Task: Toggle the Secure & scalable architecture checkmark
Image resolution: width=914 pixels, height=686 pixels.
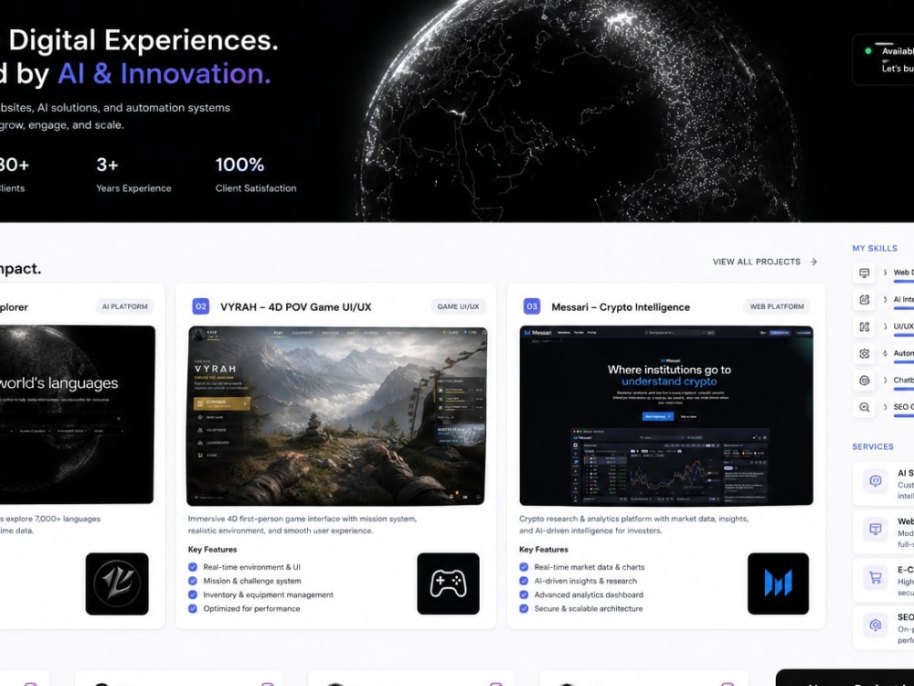Action: pyautogui.click(x=524, y=608)
